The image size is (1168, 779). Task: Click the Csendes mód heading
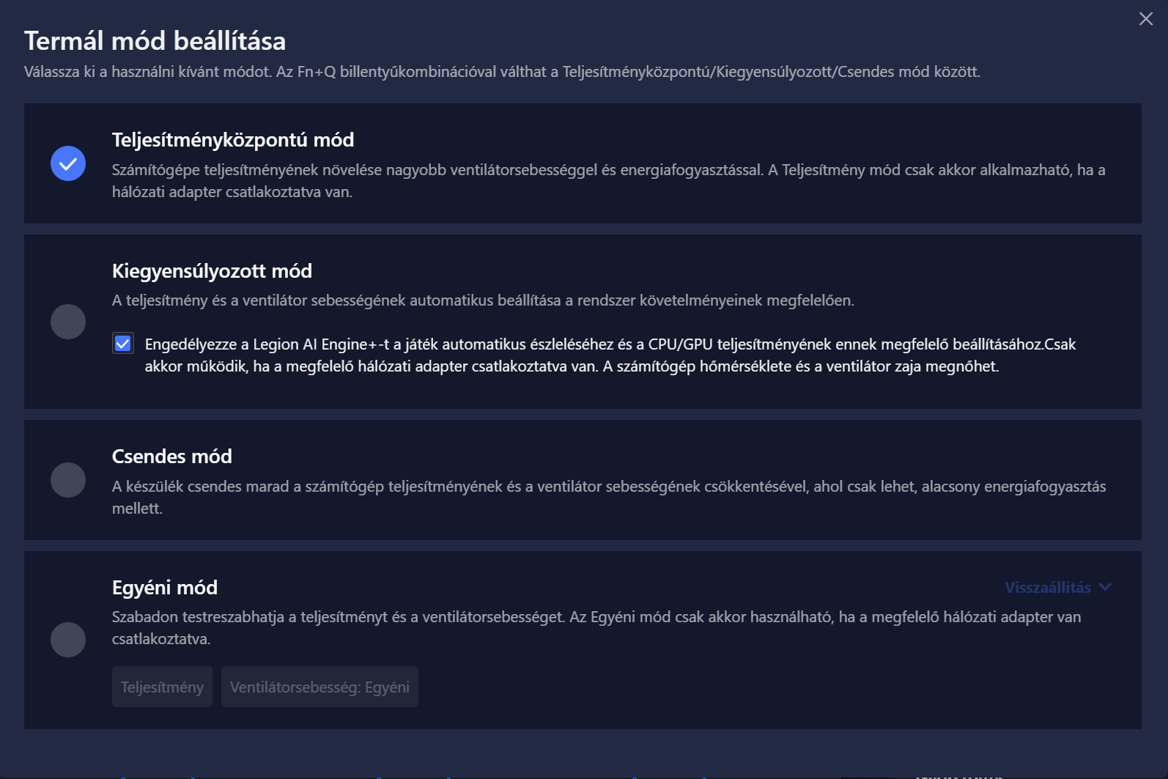point(172,457)
